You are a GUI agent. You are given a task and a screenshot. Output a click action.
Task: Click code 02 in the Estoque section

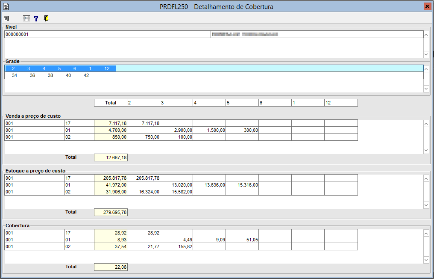[x=79, y=192]
